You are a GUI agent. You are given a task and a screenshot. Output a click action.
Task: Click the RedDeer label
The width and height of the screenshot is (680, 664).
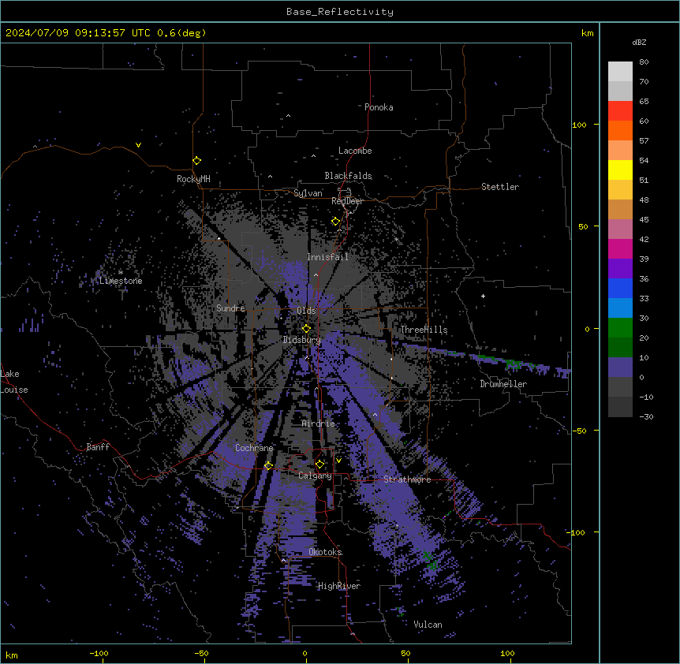(347, 201)
